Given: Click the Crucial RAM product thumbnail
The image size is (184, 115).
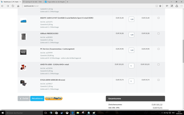Looking at the screenshot, I should pyautogui.click(x=23, y=21).
